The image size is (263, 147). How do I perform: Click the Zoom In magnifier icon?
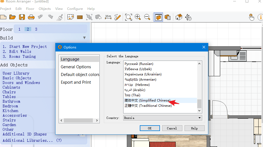[138, 17]
